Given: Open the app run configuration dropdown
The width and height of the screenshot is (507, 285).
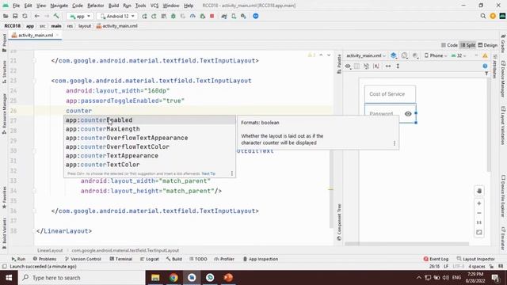Looking at the screenshot, I should click(80, 16).
